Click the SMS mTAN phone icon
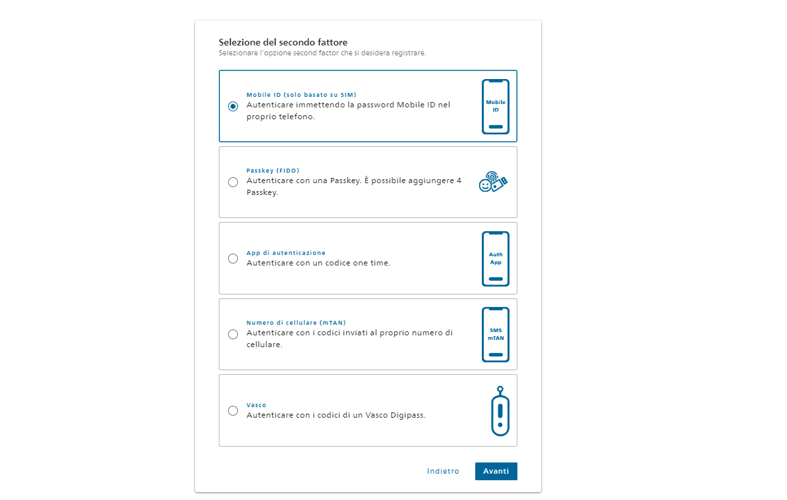This screenshot has width=787, height=500. [496, 335]
